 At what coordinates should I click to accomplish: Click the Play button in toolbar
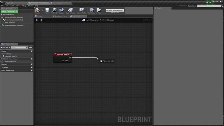pyautogui.click(x=99, y=10)
